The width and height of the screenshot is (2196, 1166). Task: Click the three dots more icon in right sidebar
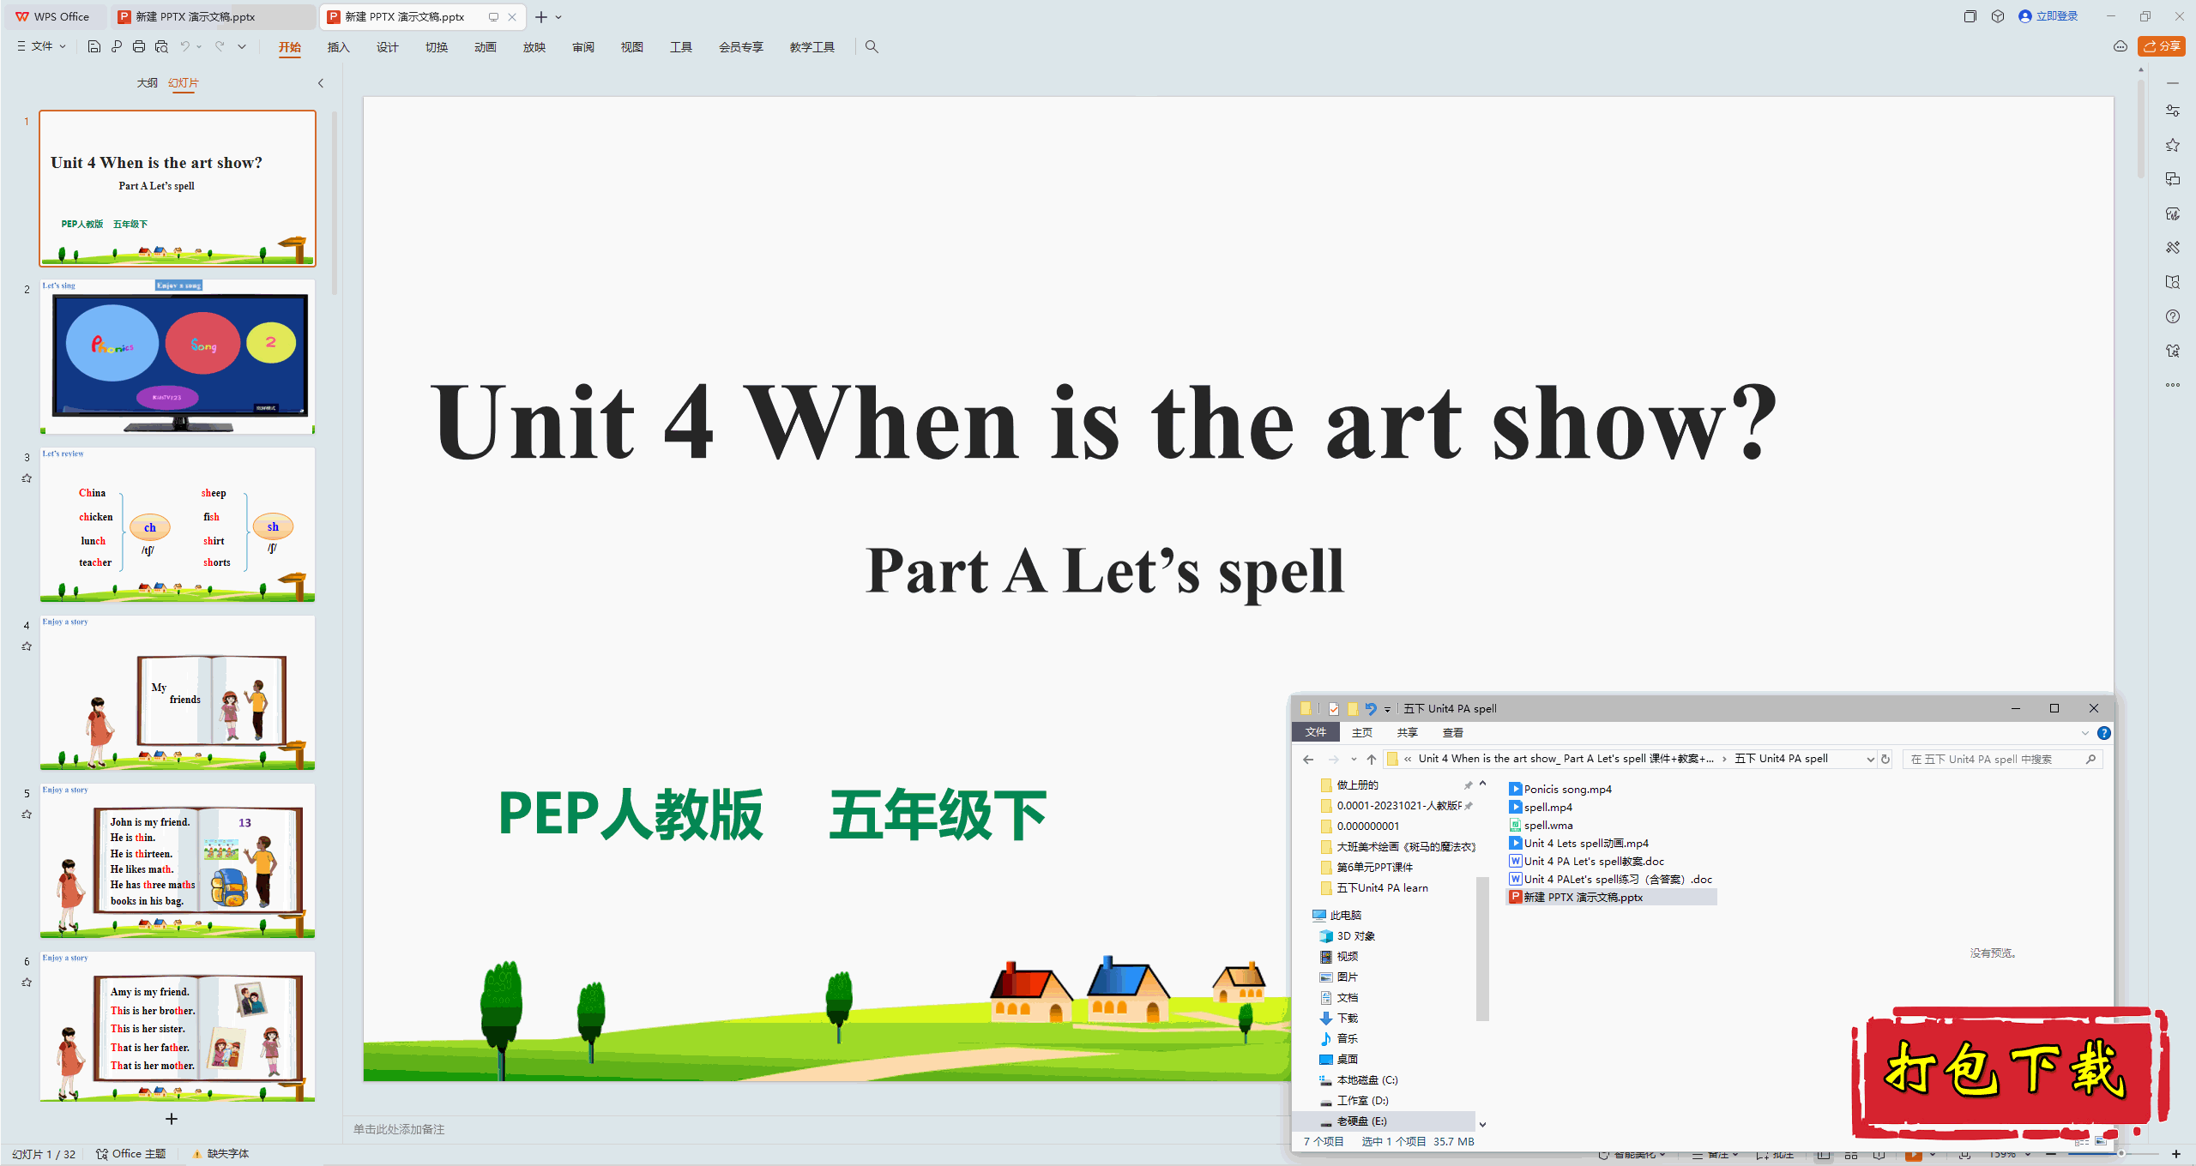coord(2173,385)
